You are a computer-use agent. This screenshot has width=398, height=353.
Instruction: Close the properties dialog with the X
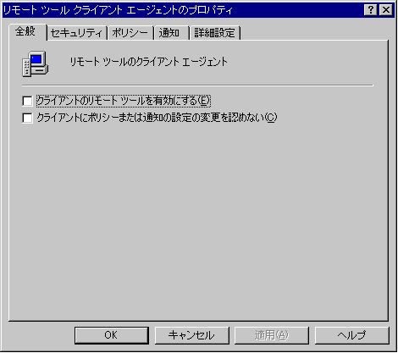click(386, 10)
